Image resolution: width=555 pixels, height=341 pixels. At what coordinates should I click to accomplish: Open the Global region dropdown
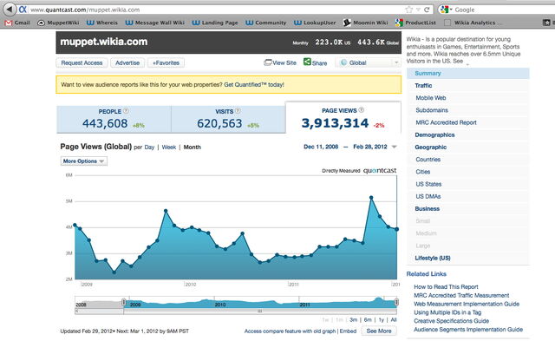(x=368, y=62)
